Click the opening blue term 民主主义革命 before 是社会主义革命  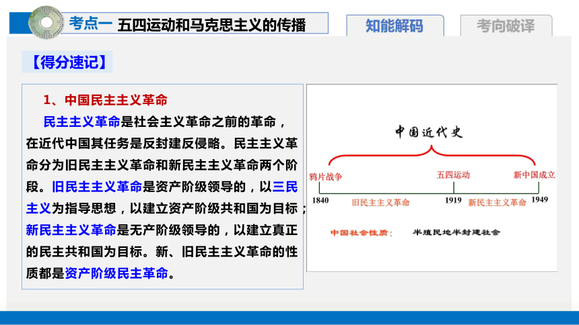(x=81, y=122)
